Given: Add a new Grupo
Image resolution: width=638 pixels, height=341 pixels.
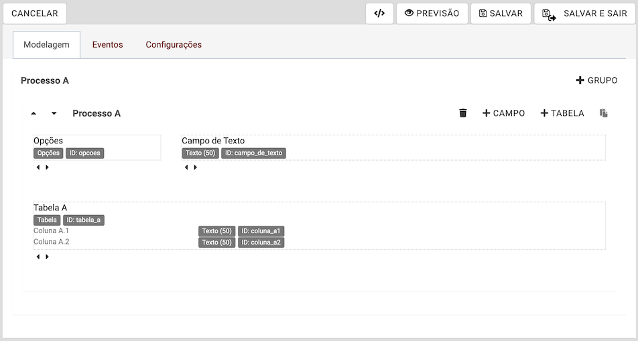Looking at the screenshot, I should 596,80.
